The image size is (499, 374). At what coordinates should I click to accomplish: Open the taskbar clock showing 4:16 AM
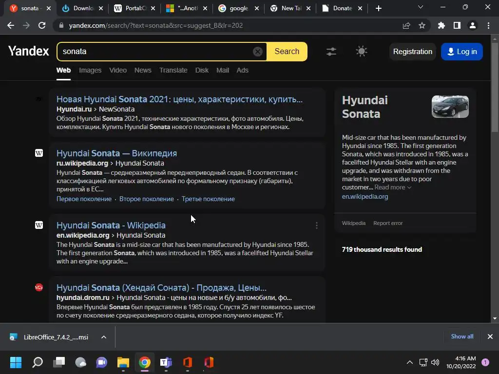pyautogui.click(x=461, y=362)
